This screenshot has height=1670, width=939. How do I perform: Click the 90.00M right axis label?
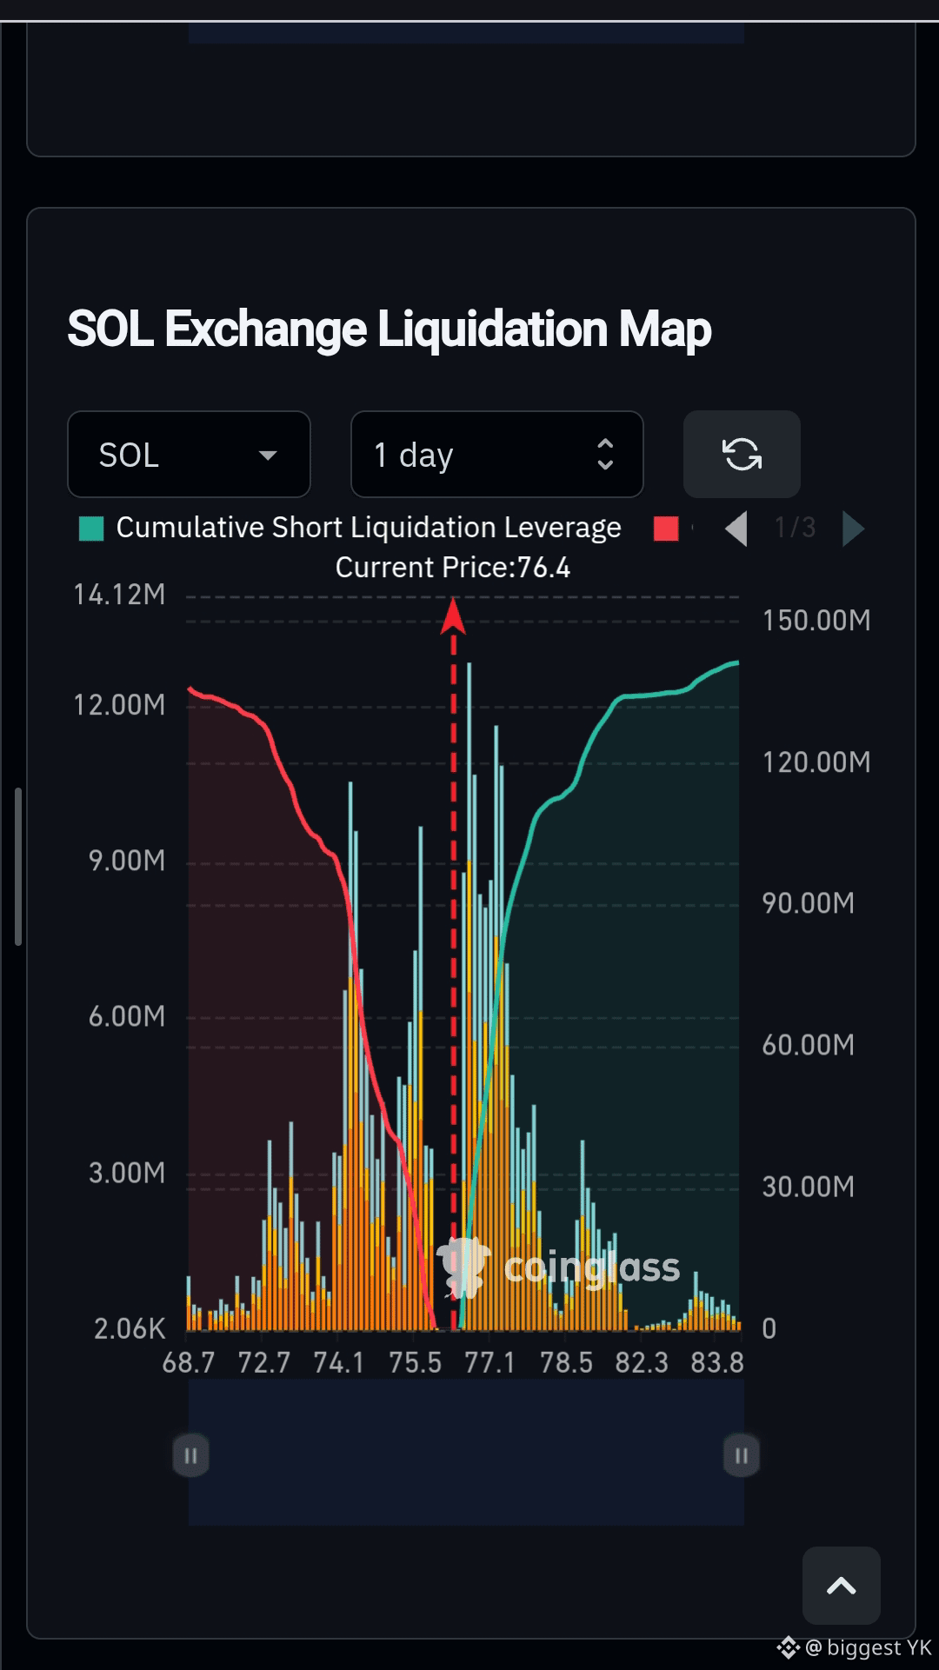coord(809,903)
